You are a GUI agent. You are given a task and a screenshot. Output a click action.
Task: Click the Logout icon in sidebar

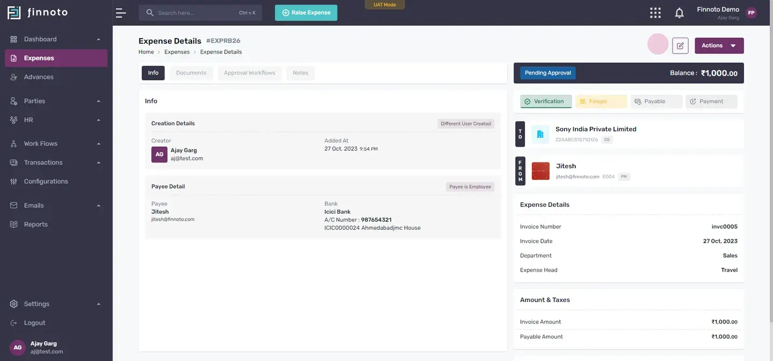point(14,323)
